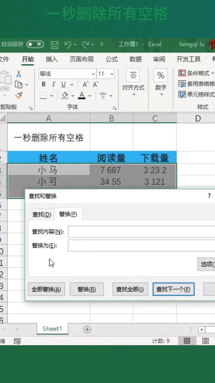The image size is (215, 383).
Task: Click the 查找内容 input field
Action: click(x=141, y=232)
